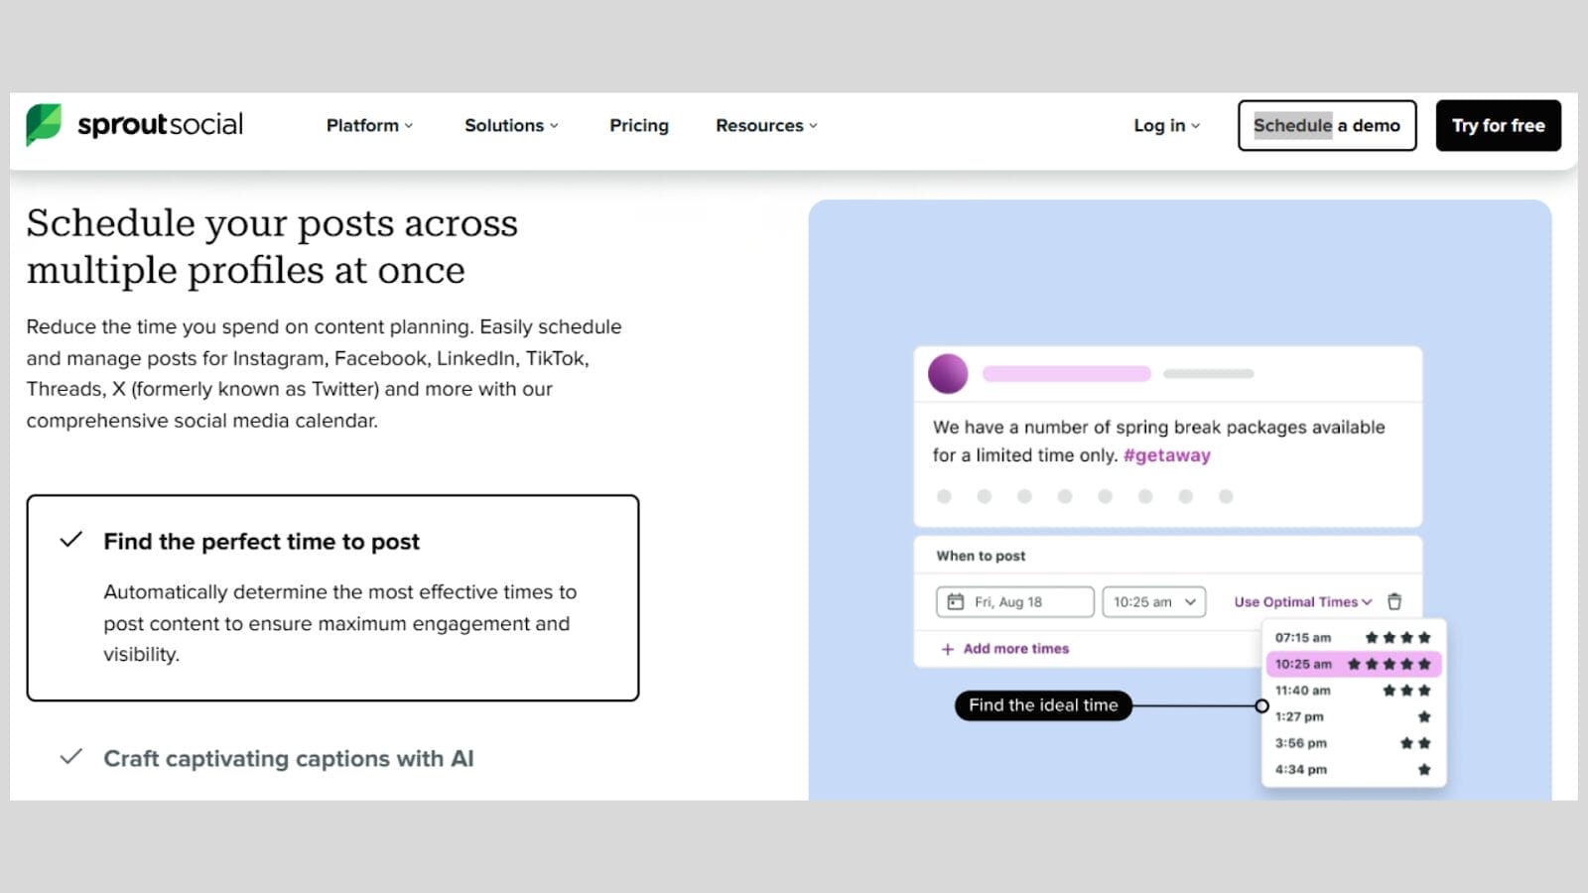Click the Schedule a demo button
1588x893 pixels.
pyautogui.click(x=1327, y=125)
